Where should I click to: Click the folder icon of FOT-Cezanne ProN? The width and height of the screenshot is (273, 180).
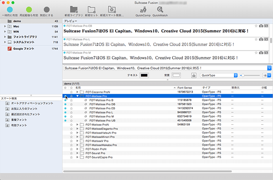coord(82,92)
